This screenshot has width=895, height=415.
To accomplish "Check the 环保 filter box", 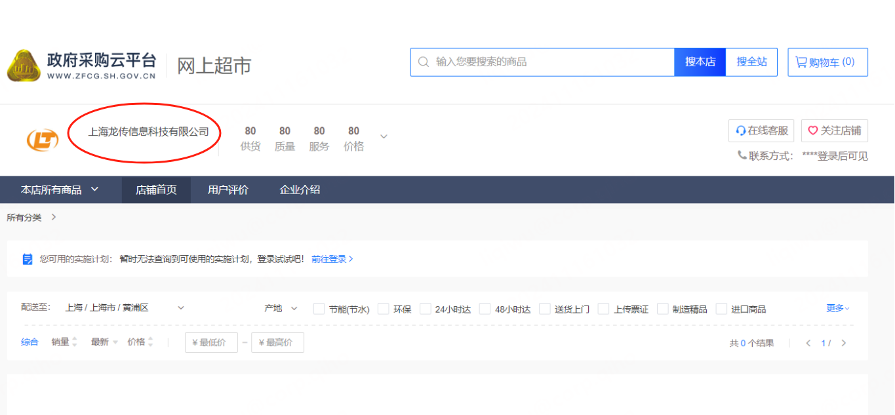I will click(x=384, y=309).
